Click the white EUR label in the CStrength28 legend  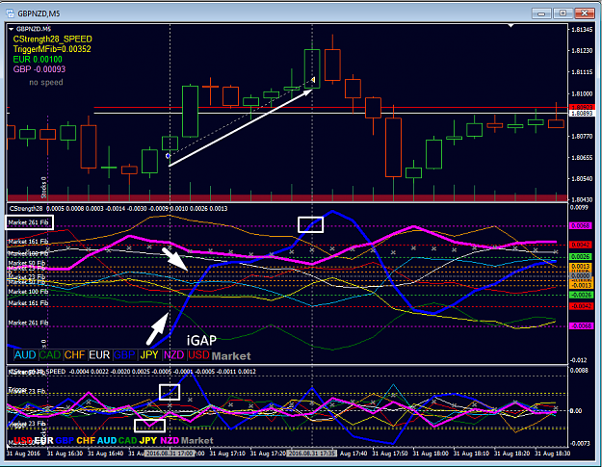coord(99,355)
